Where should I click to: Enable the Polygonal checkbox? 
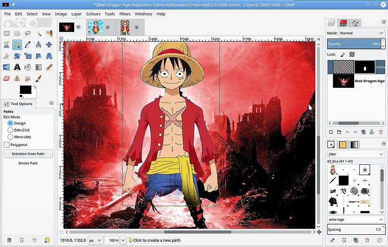[x=7, y=145]
